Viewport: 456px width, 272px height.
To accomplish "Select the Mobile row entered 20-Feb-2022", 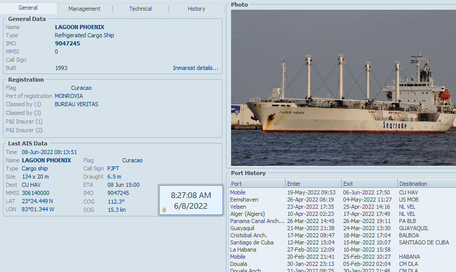I will (343, 257).
